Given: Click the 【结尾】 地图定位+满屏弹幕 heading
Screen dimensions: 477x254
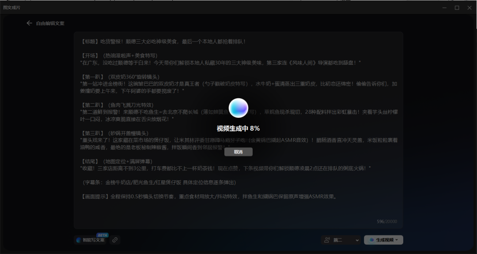Looking at the screenshot, I should [x=117, y=161].
